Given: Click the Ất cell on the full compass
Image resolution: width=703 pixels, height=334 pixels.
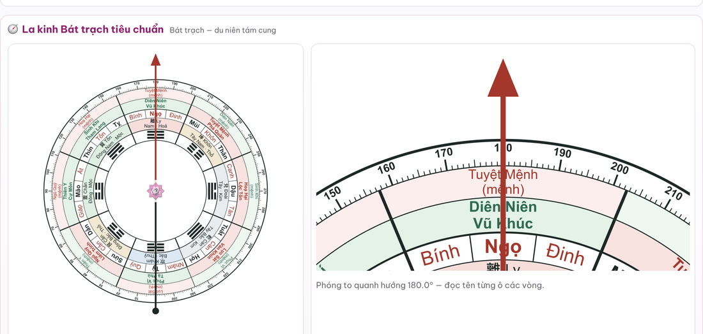Looking at the screenshot, I should pyautogui.click(x=81, y=170).
